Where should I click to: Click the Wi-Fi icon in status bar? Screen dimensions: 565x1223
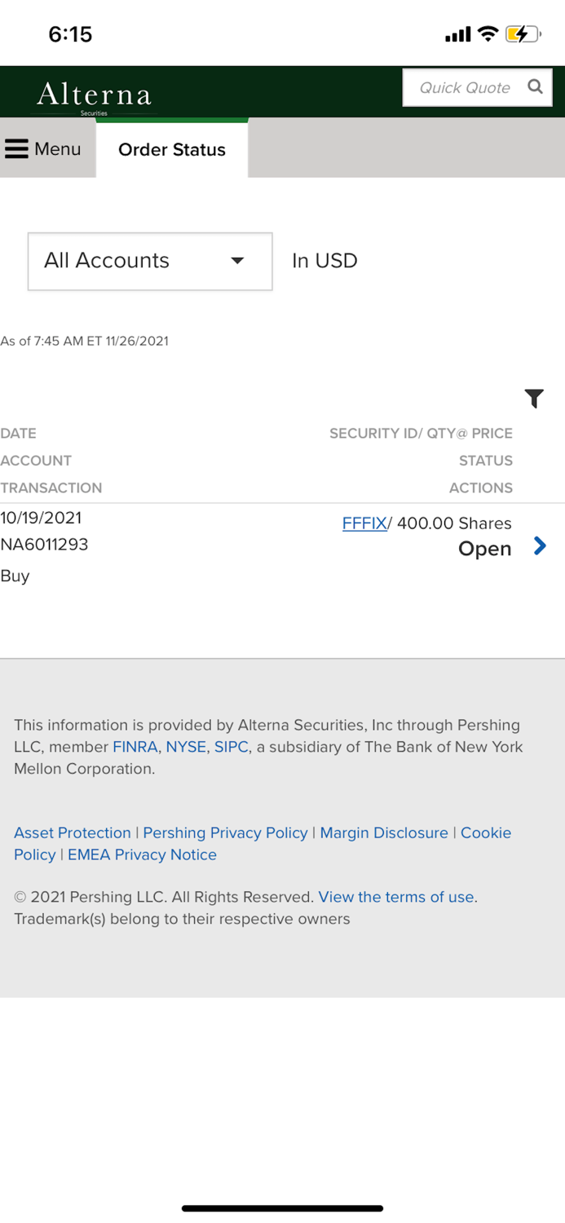(488, 33)
